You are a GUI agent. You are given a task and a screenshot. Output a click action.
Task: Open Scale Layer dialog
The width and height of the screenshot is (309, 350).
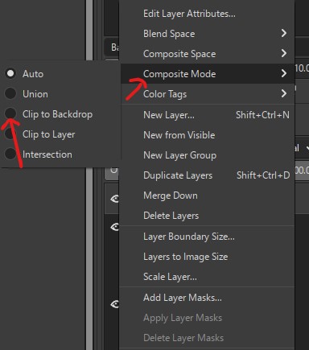(207, 277)
